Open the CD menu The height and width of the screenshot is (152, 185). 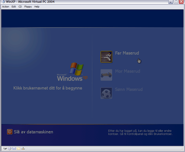coord(20,7)
